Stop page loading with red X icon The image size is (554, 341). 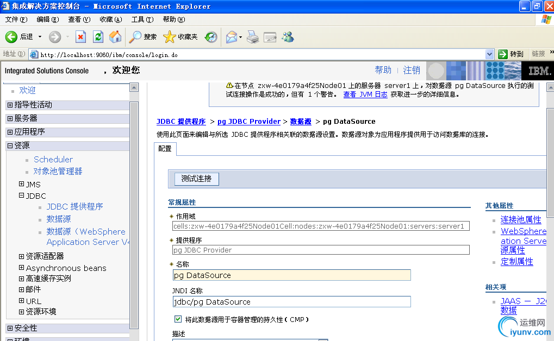coord(81,37)
